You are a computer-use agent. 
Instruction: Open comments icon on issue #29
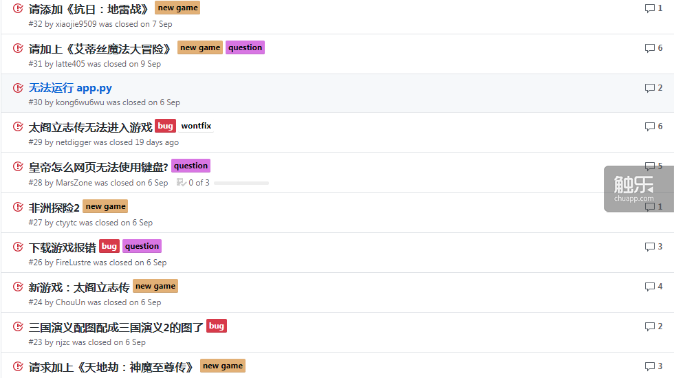click(649, 126)
